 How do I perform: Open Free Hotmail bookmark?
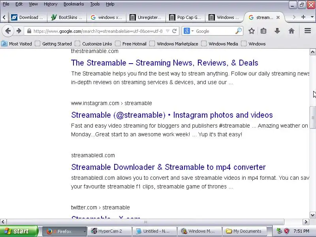(x=131, y=44)
